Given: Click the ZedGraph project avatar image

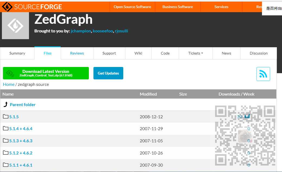Looking at the screenshot, I should [15, 25].
